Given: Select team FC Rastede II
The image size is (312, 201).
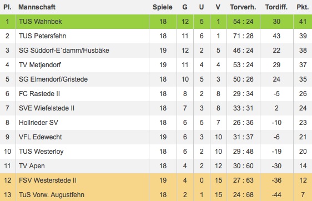Looking at the screenshot, I should point(39,94).
